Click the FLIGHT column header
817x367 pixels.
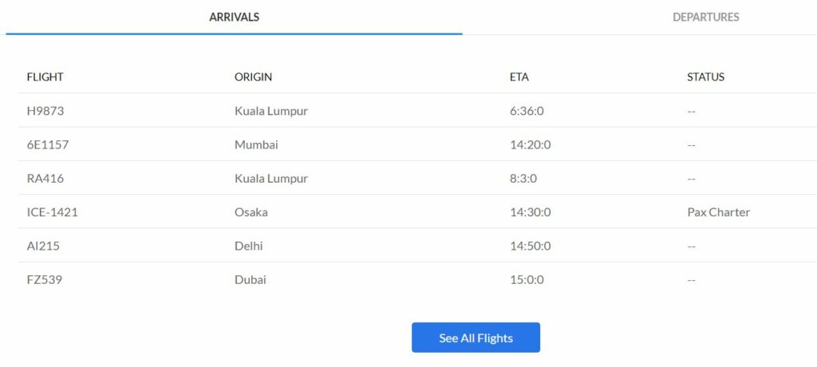coord(45,77)
